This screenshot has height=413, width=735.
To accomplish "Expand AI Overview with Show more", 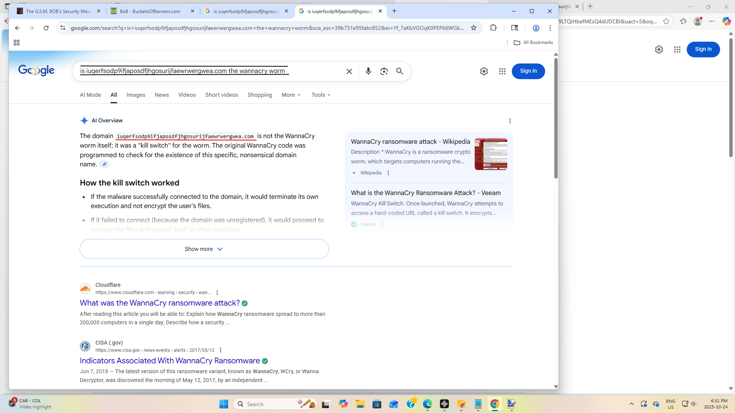I will pos(204,249).
